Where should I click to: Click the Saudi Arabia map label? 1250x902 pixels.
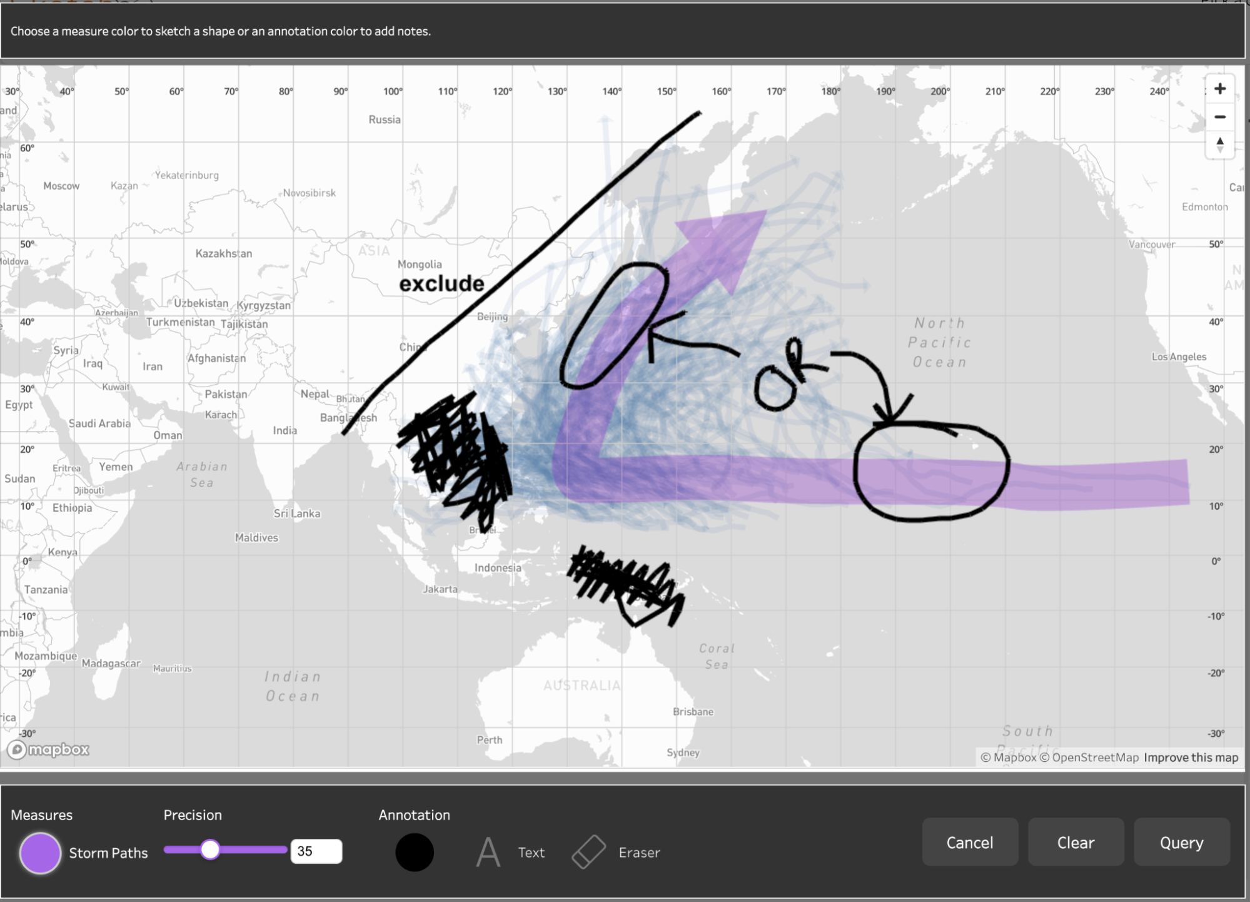point(99,423)
